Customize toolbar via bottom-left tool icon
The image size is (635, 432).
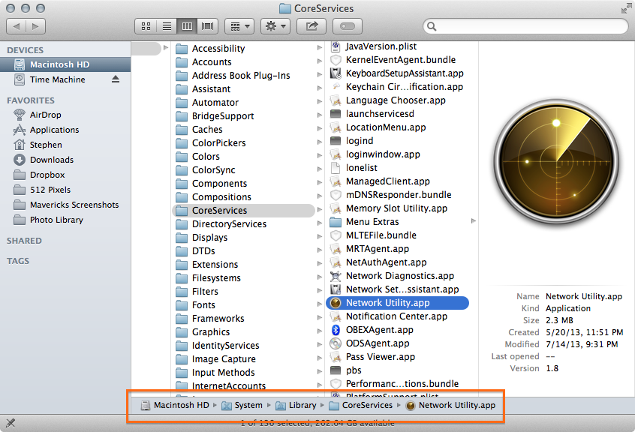[11, 423]
